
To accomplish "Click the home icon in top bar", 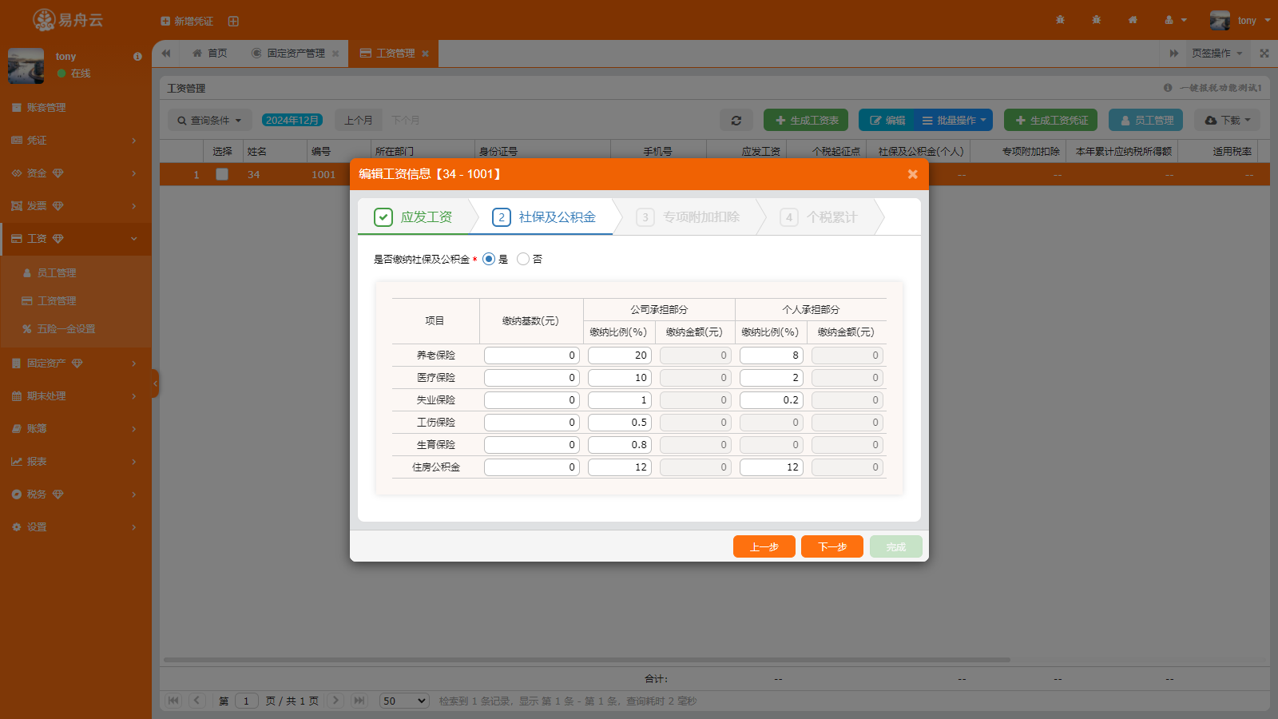I will [x=1132, y=20].
